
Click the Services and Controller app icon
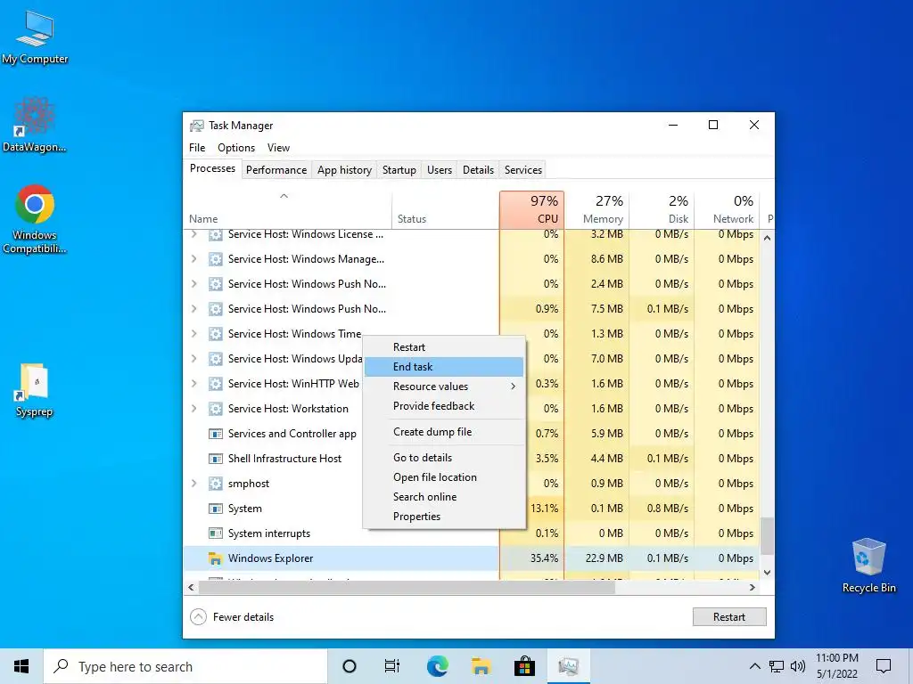tap(216, 434)
